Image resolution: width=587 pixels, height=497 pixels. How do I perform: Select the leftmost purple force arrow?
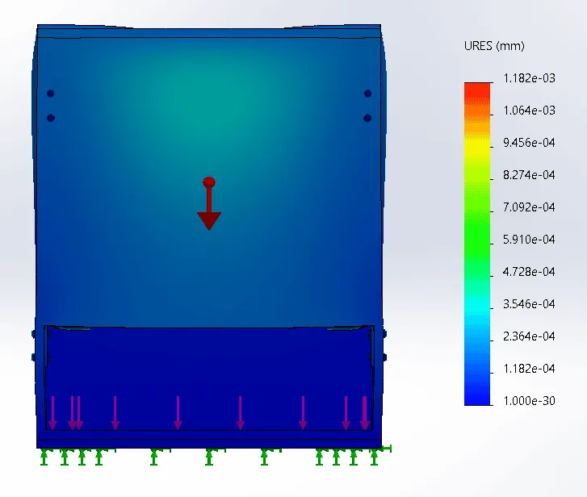52,412
